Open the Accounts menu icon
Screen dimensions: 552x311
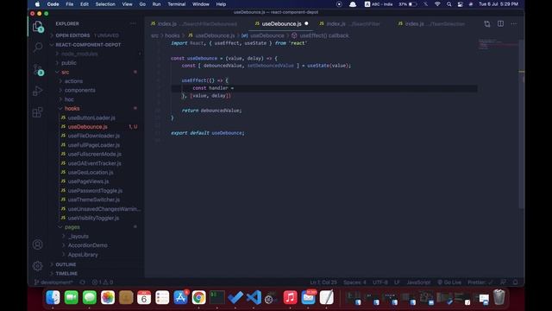coord(38,244)
